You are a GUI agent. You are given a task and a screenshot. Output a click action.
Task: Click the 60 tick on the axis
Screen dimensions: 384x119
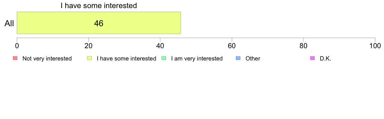click(232, 46)
